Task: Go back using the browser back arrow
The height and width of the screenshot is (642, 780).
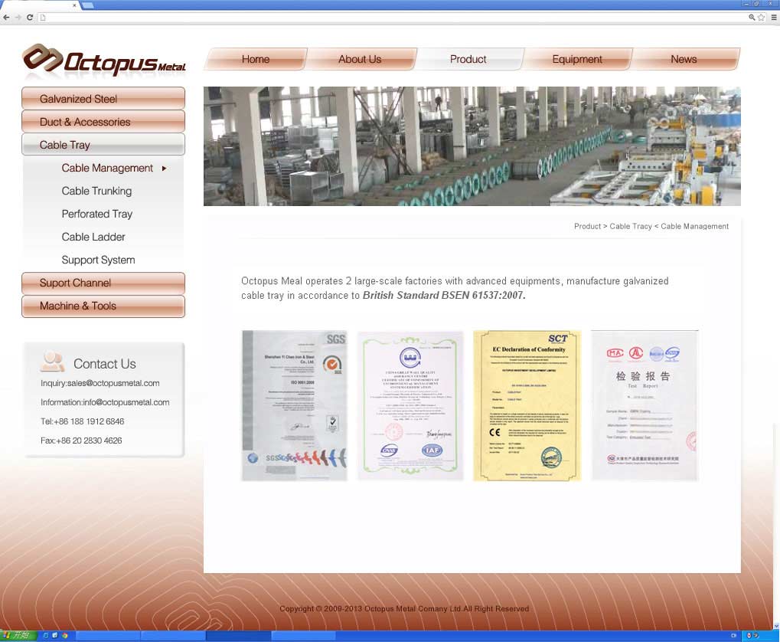Action: pyautogui.click(x=6, y=17)
